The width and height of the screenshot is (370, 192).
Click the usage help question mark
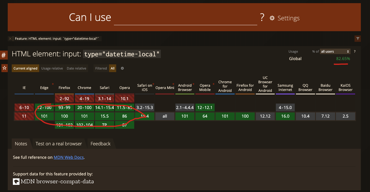click(x=355, y=52)
